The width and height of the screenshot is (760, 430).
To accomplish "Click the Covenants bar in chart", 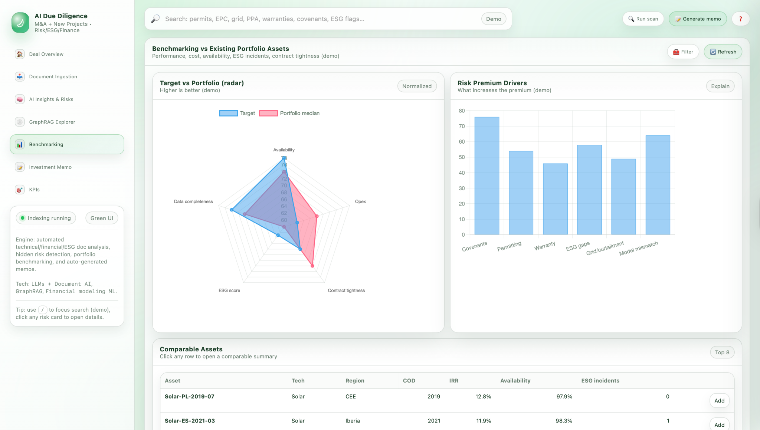I will [x=487, y=176].
